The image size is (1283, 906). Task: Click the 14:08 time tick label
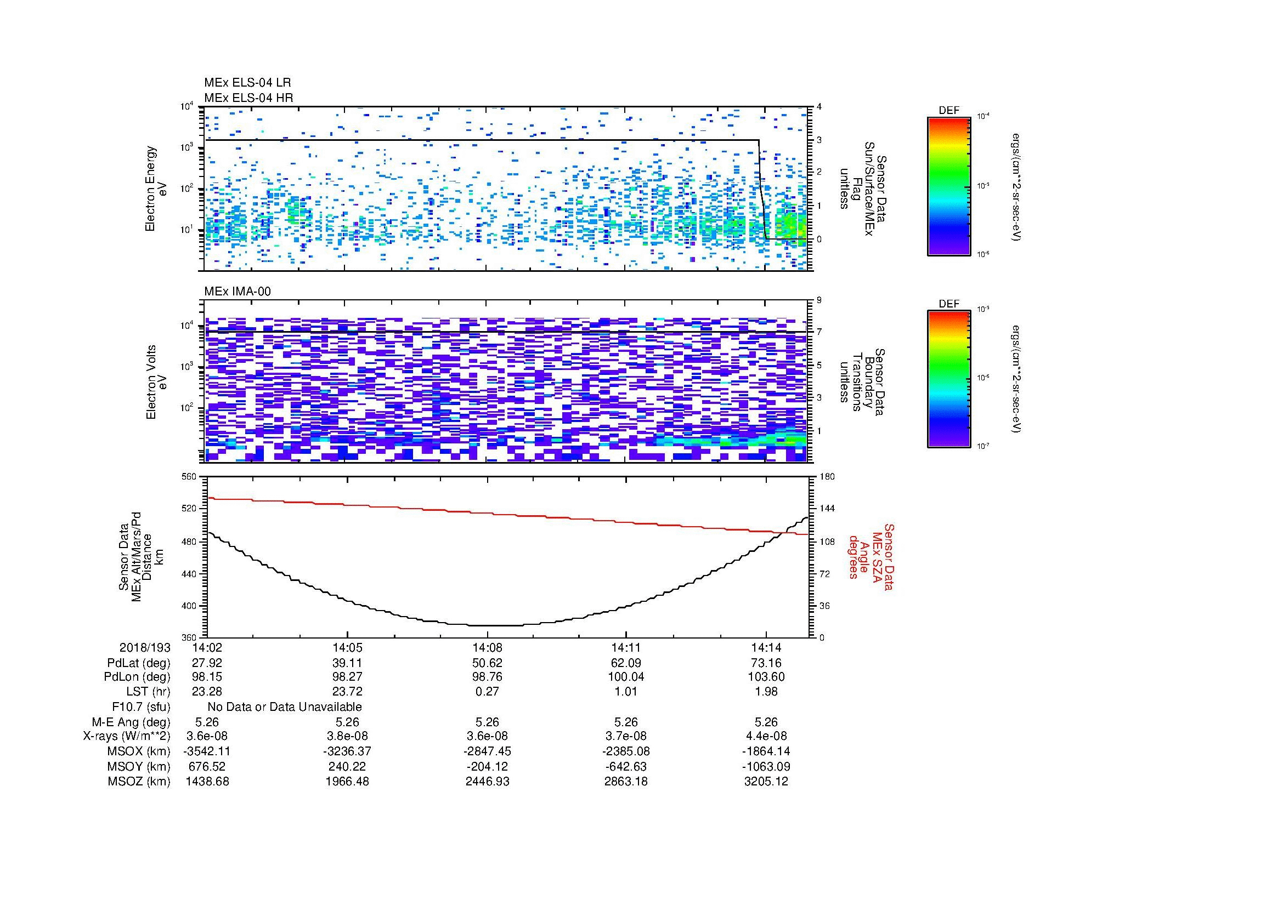(x=487, y=647)
